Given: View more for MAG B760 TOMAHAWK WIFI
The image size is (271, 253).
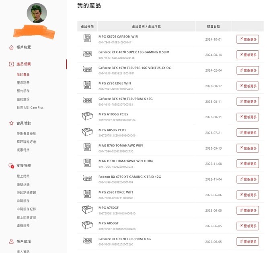Looking at the screenshot, I should [x=248, y=148].
